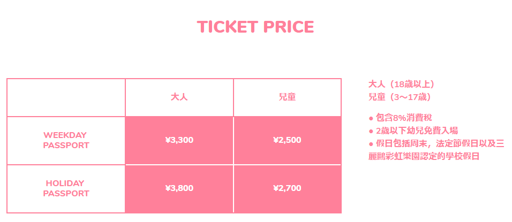Click the ¥2,700 holiday child price
512x222 pixels.
click(287, 188)
